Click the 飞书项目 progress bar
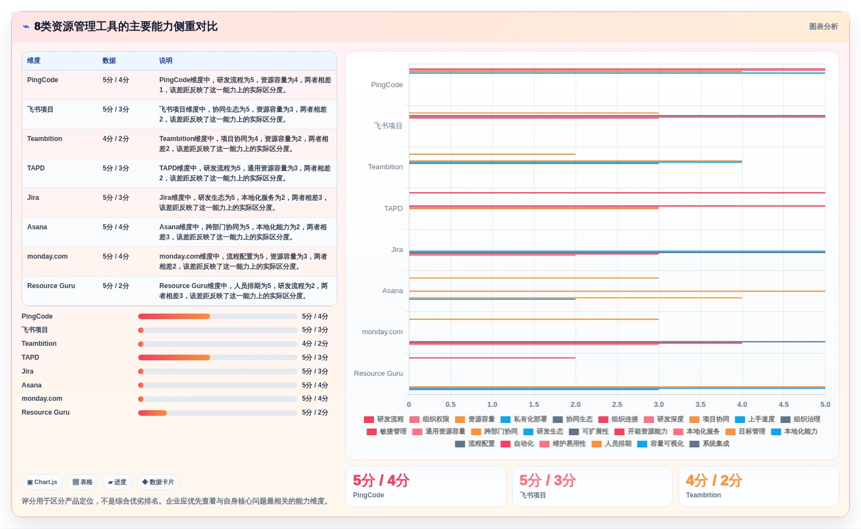The image size is (861, 529). coord(217,330)
